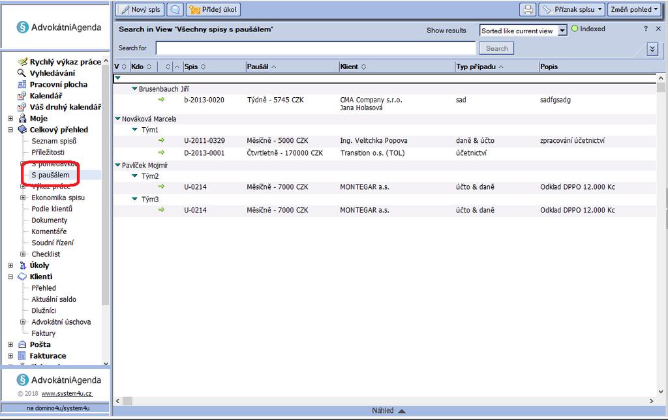
Task: Click green arrow icon of D-2013-0001 row
Action: [x=161, y=152]
